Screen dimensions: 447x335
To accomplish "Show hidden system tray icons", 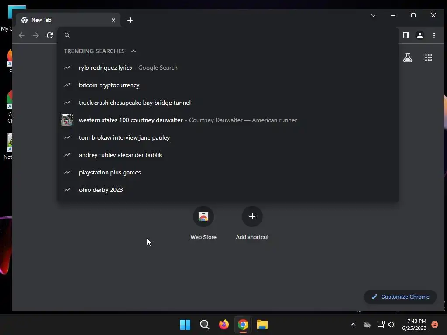I will (353, 325).
